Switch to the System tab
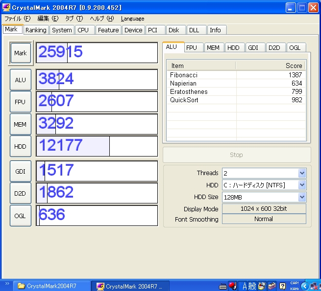 pos(62,30)
